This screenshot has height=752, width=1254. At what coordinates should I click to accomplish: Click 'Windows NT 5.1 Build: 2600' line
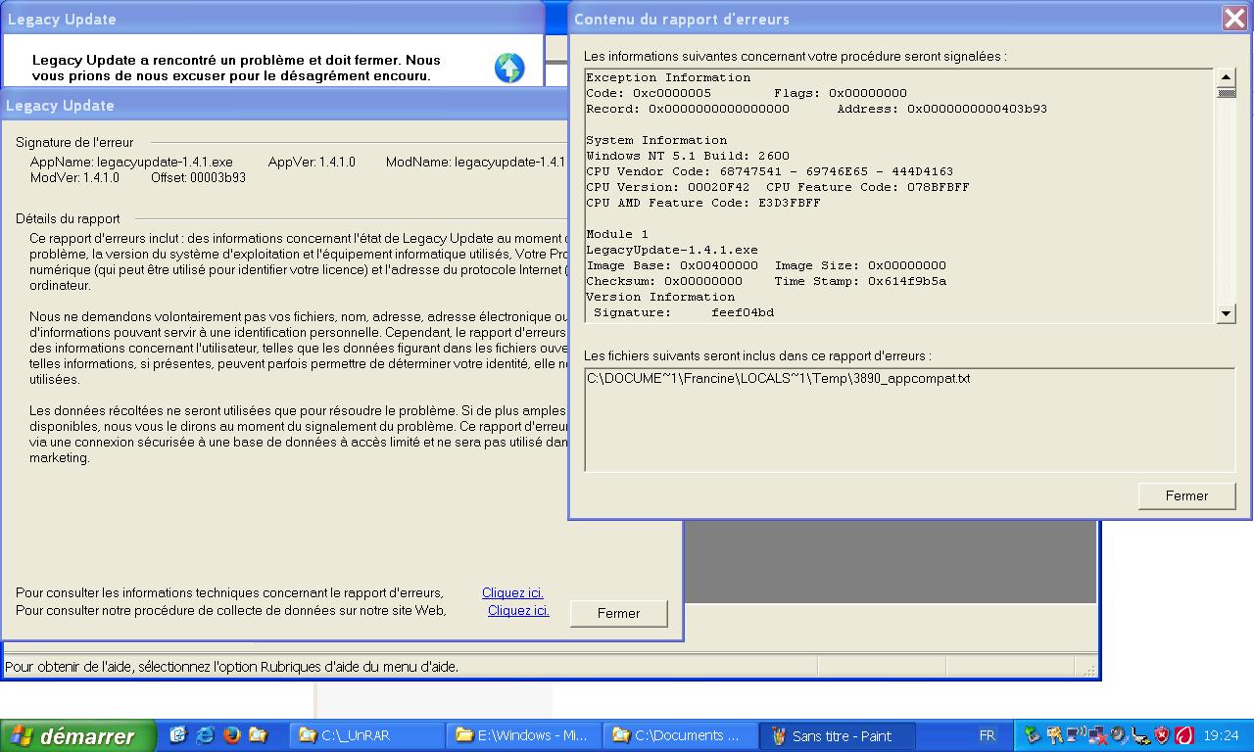[x=688, y=156]
